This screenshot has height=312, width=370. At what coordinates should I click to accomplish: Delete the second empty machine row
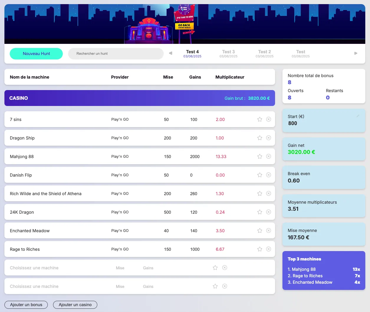point(224,286)
